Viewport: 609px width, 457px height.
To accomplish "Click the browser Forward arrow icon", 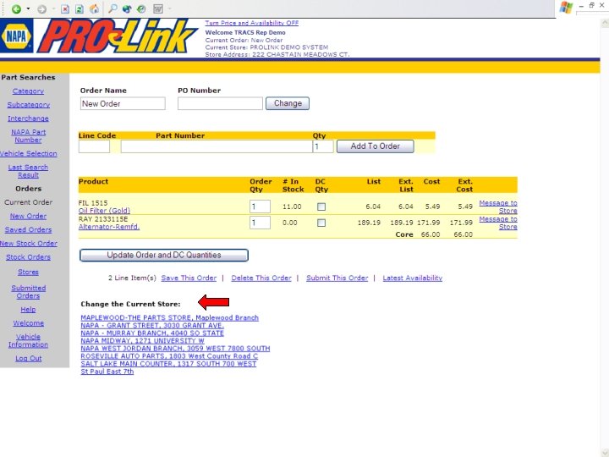I will [x=41, y=9].
